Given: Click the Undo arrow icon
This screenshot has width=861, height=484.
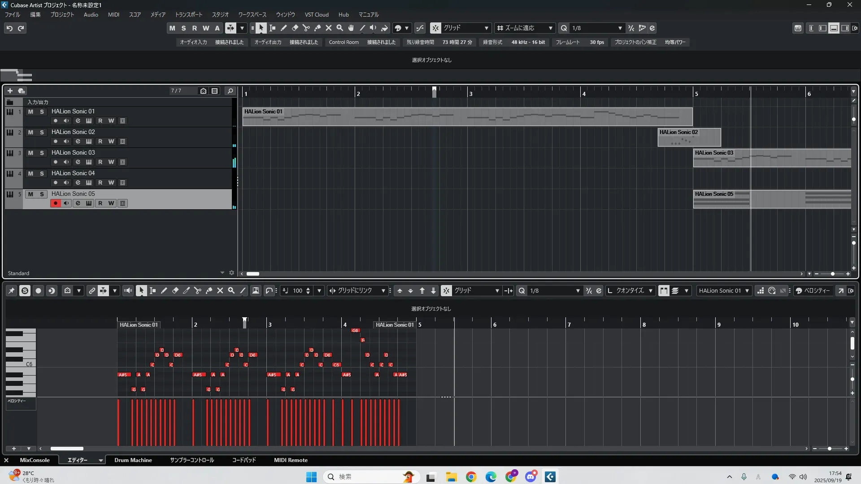Looking at the screenshot, I should [x=9, y=28].
